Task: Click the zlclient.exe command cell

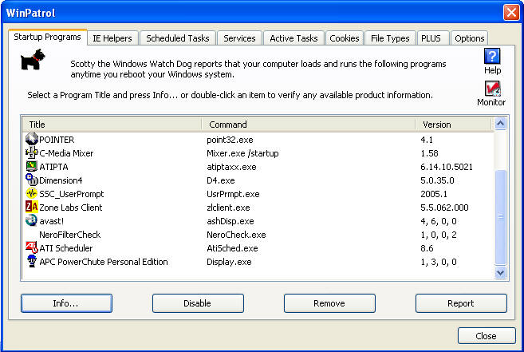Action: click(x=228, y=208)
